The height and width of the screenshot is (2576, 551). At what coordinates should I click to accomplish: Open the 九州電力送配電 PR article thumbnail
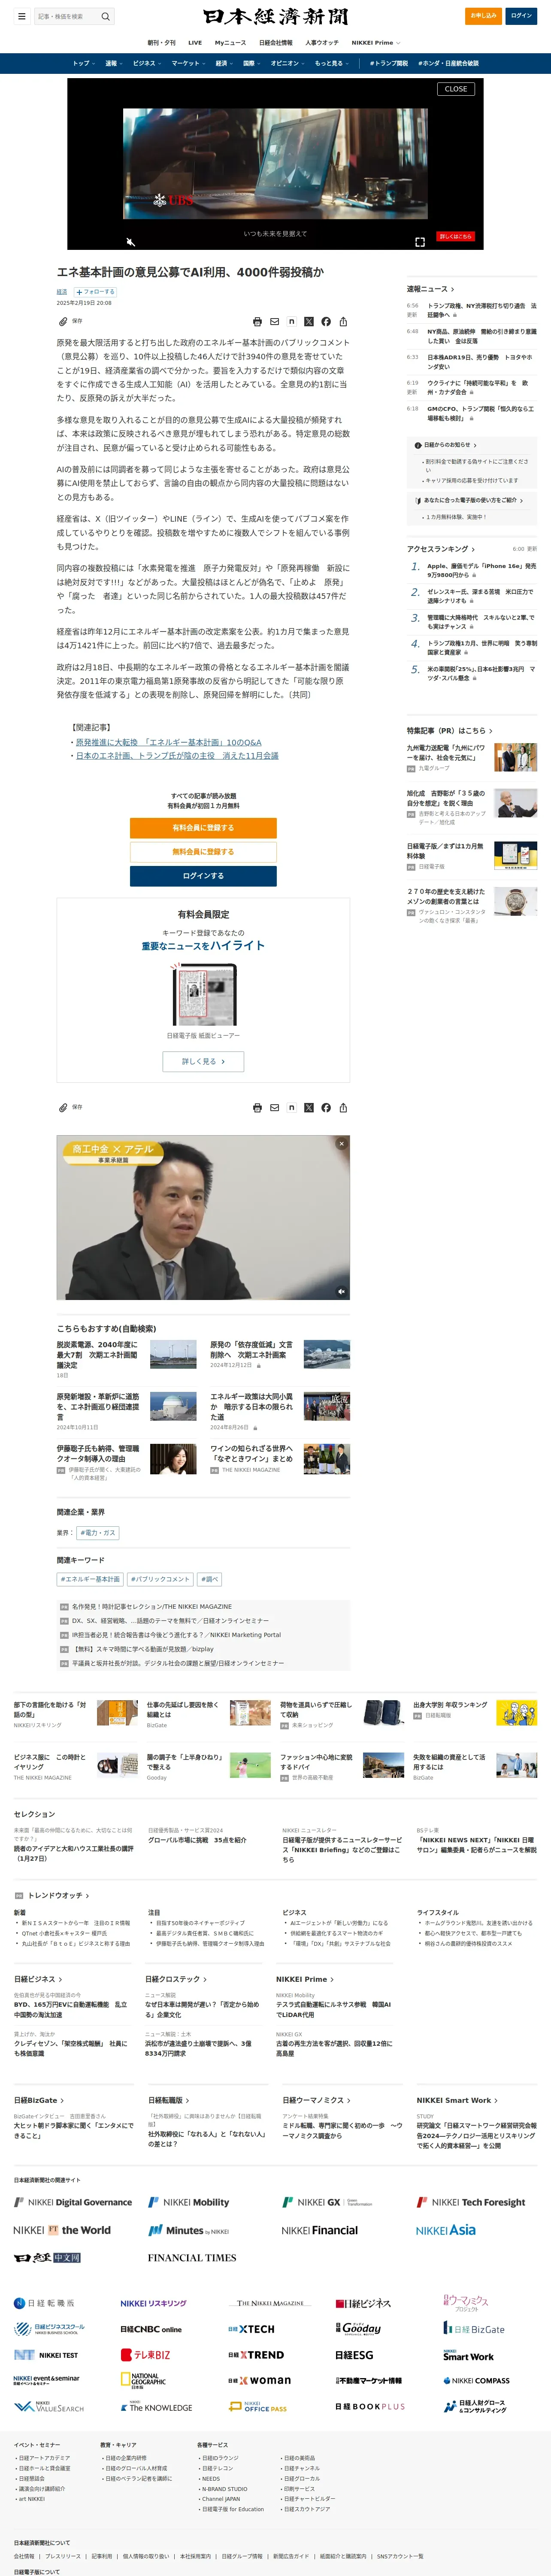(x=515, y=756)
